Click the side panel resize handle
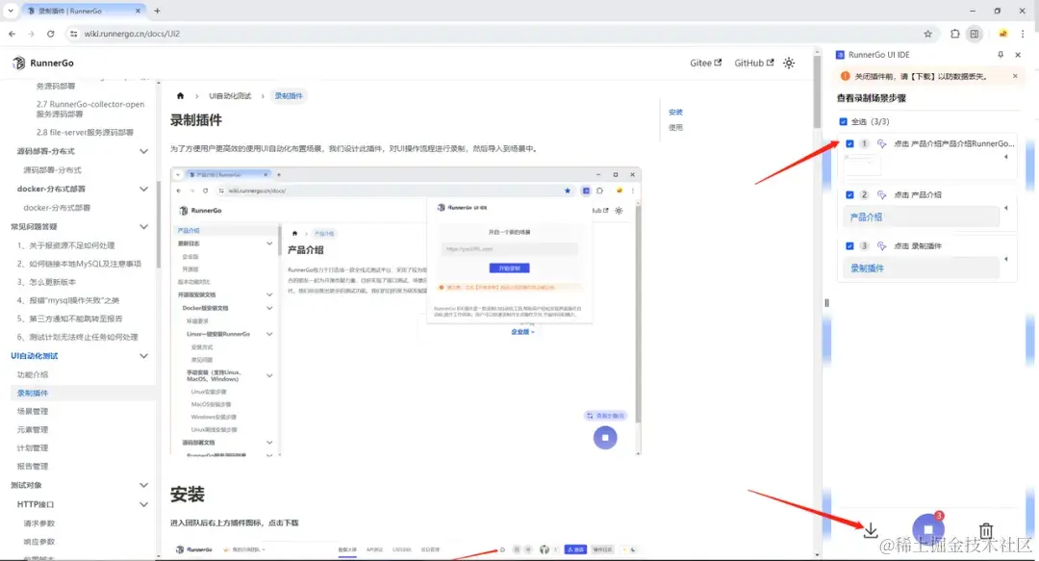The image size is (1039, 561). (826, 303)
